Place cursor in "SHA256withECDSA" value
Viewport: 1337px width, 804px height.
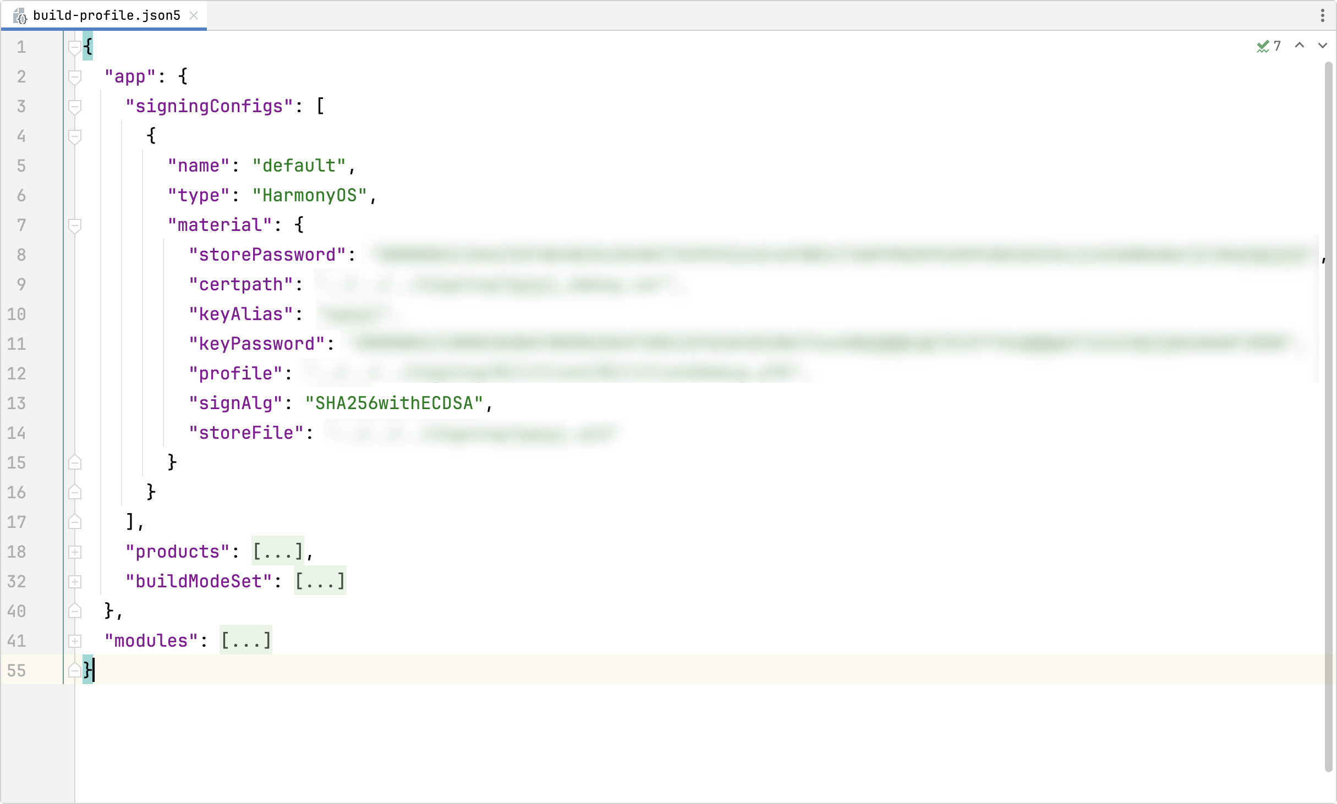click(393, 403)
